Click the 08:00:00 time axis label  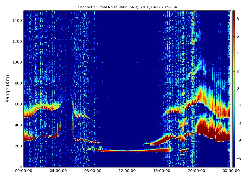93,171
